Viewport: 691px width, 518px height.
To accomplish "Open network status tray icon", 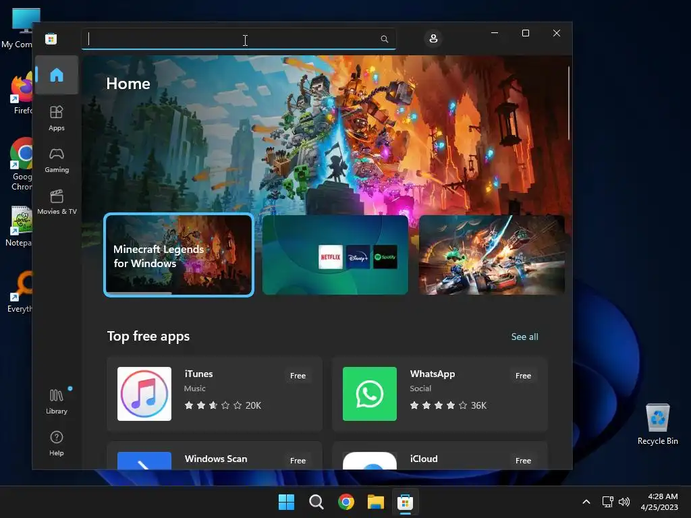I will coord(608,502).
